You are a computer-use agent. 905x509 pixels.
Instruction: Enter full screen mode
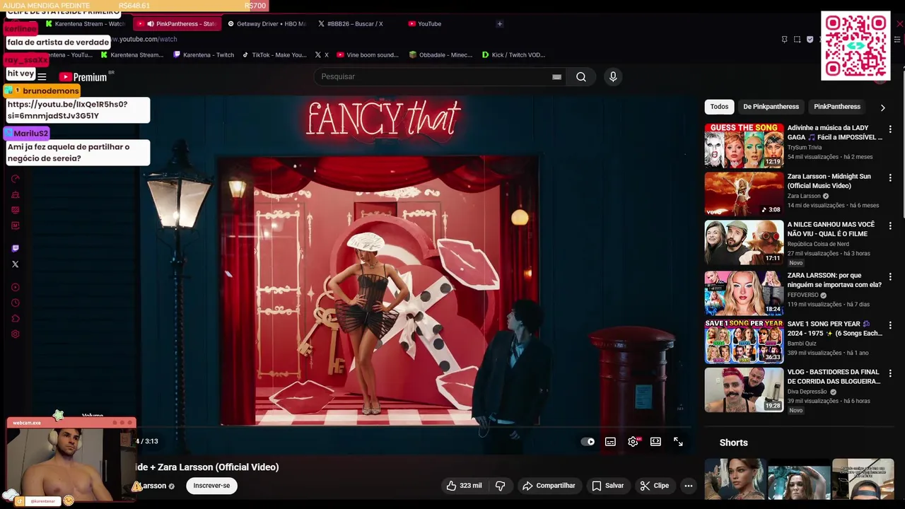(678, 441)
